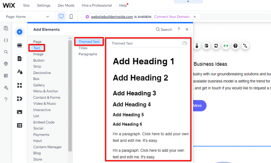Switch to desktop view
This screenshot has height=163, width=271.
(61, 17)
